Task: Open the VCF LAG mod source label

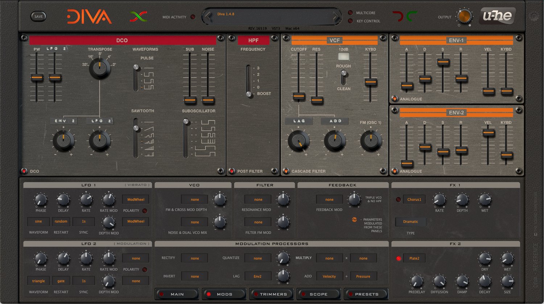Action: pyautogui.click(x=299, y=121)
